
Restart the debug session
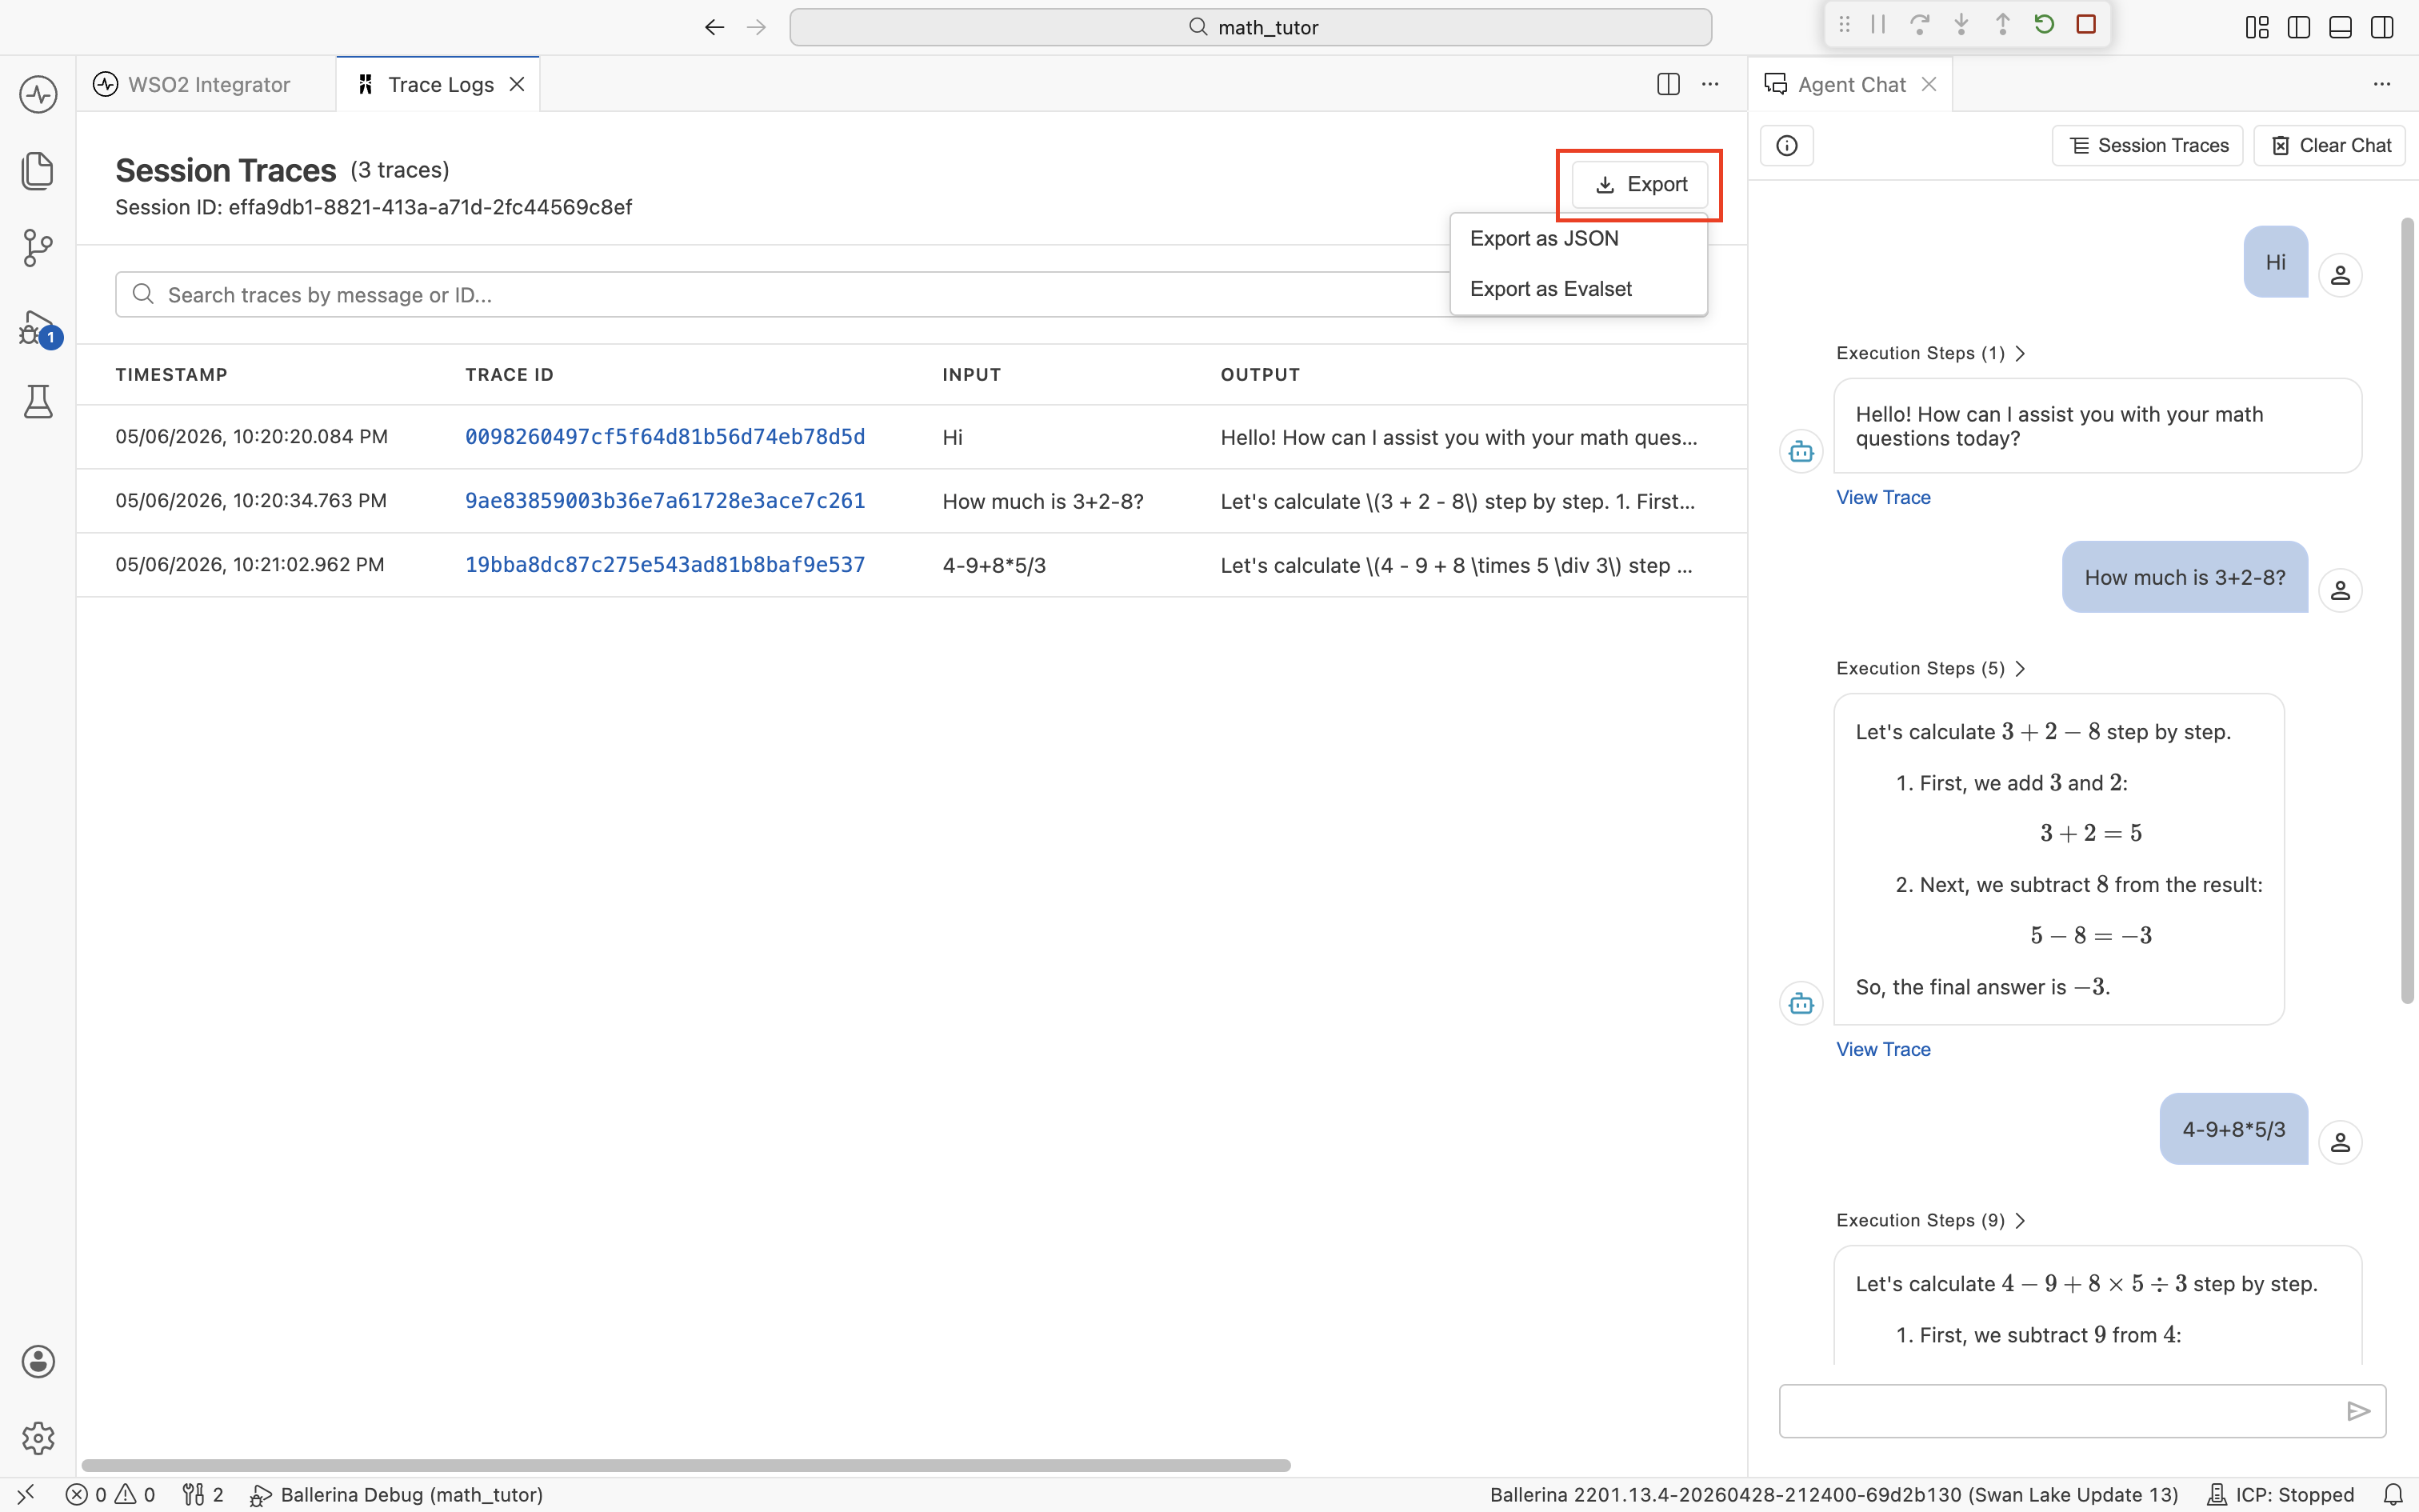point(2044,25)
